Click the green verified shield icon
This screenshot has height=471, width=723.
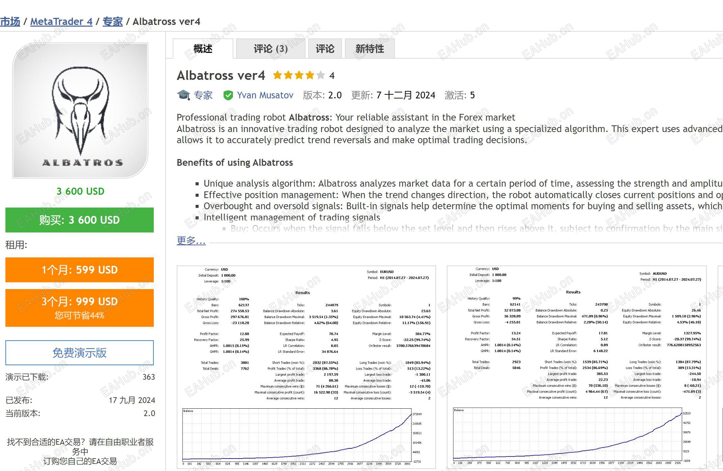coord(228,95)
